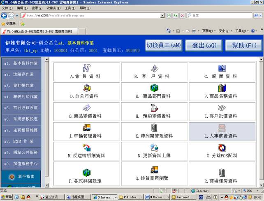The width and height of the screenshot is (264, 201).
Task: Open O.分離POS配制 icon
Action: [x=222, y=148]
